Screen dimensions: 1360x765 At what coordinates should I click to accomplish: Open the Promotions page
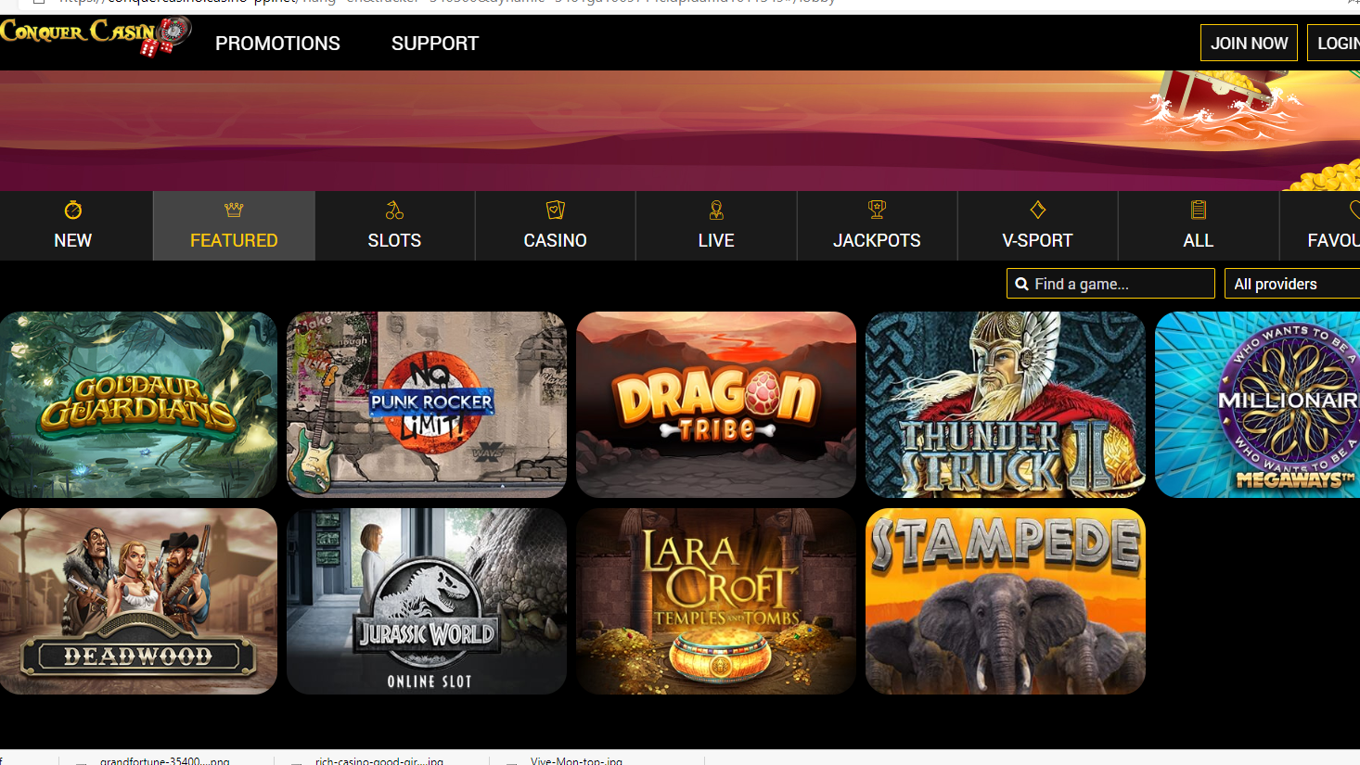tap(277, 44)
